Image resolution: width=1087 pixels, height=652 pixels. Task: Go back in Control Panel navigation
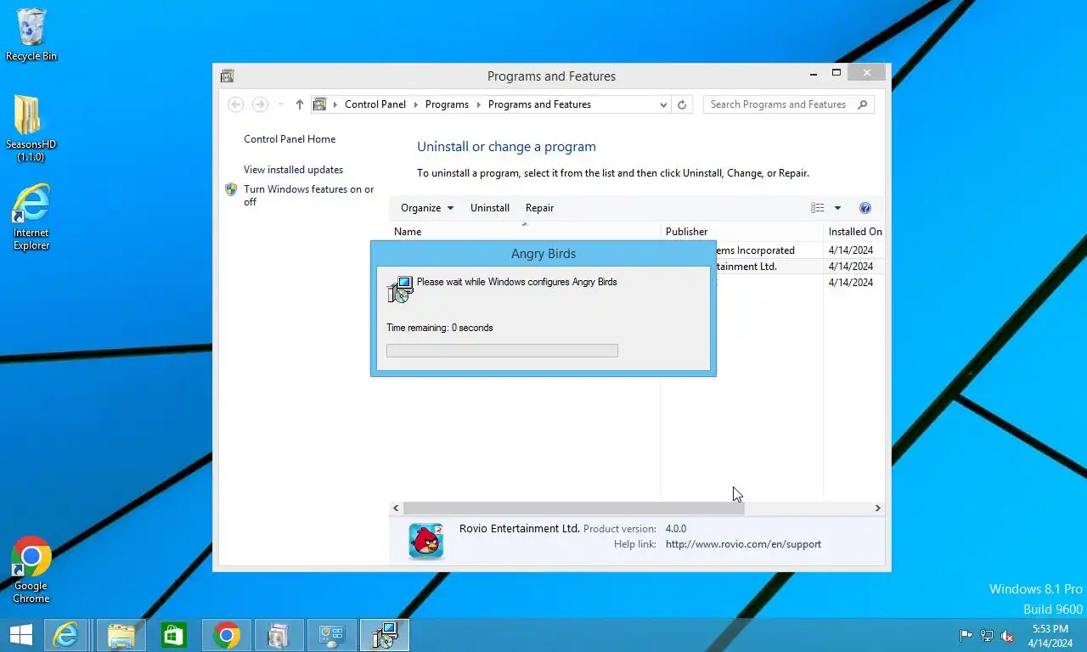click(236, 104)
